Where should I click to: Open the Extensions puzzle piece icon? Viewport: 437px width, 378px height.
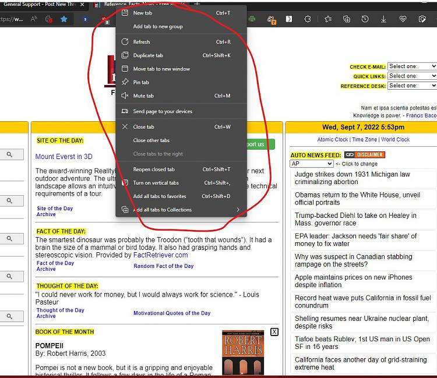click(308, 19)
